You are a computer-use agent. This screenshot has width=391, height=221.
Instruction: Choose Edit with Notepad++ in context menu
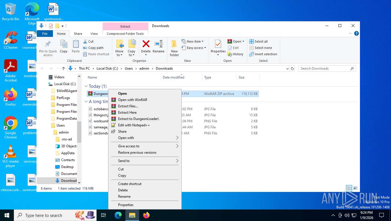[145, 125]
